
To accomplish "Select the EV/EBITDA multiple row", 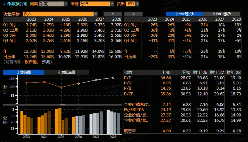I will (x=134, y=109).
